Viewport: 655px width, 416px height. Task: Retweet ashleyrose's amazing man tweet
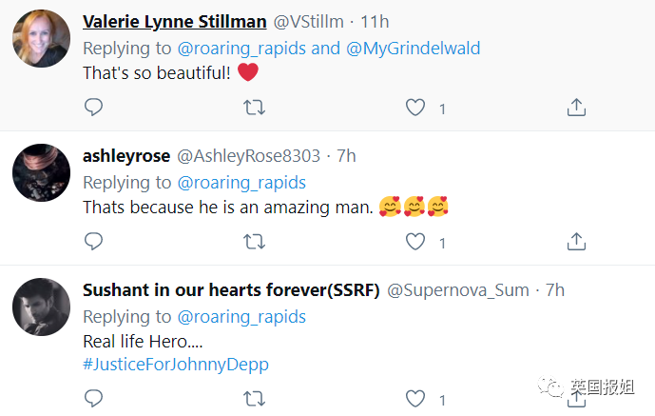pos(254,243)
